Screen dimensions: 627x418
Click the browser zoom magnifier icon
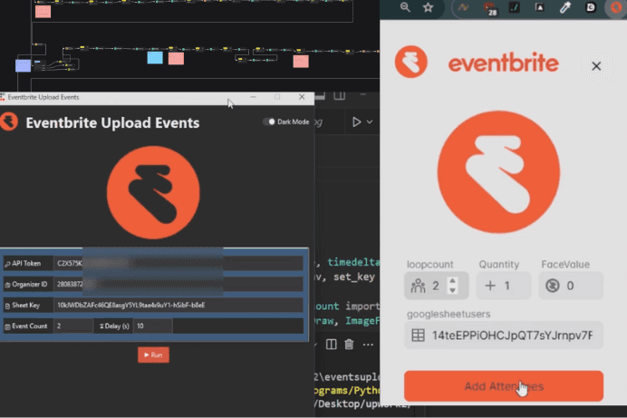pos(405,7)
